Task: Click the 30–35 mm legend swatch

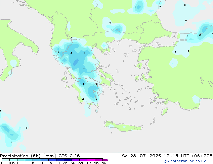Action: pyautogui.click(x=76, y=160)
